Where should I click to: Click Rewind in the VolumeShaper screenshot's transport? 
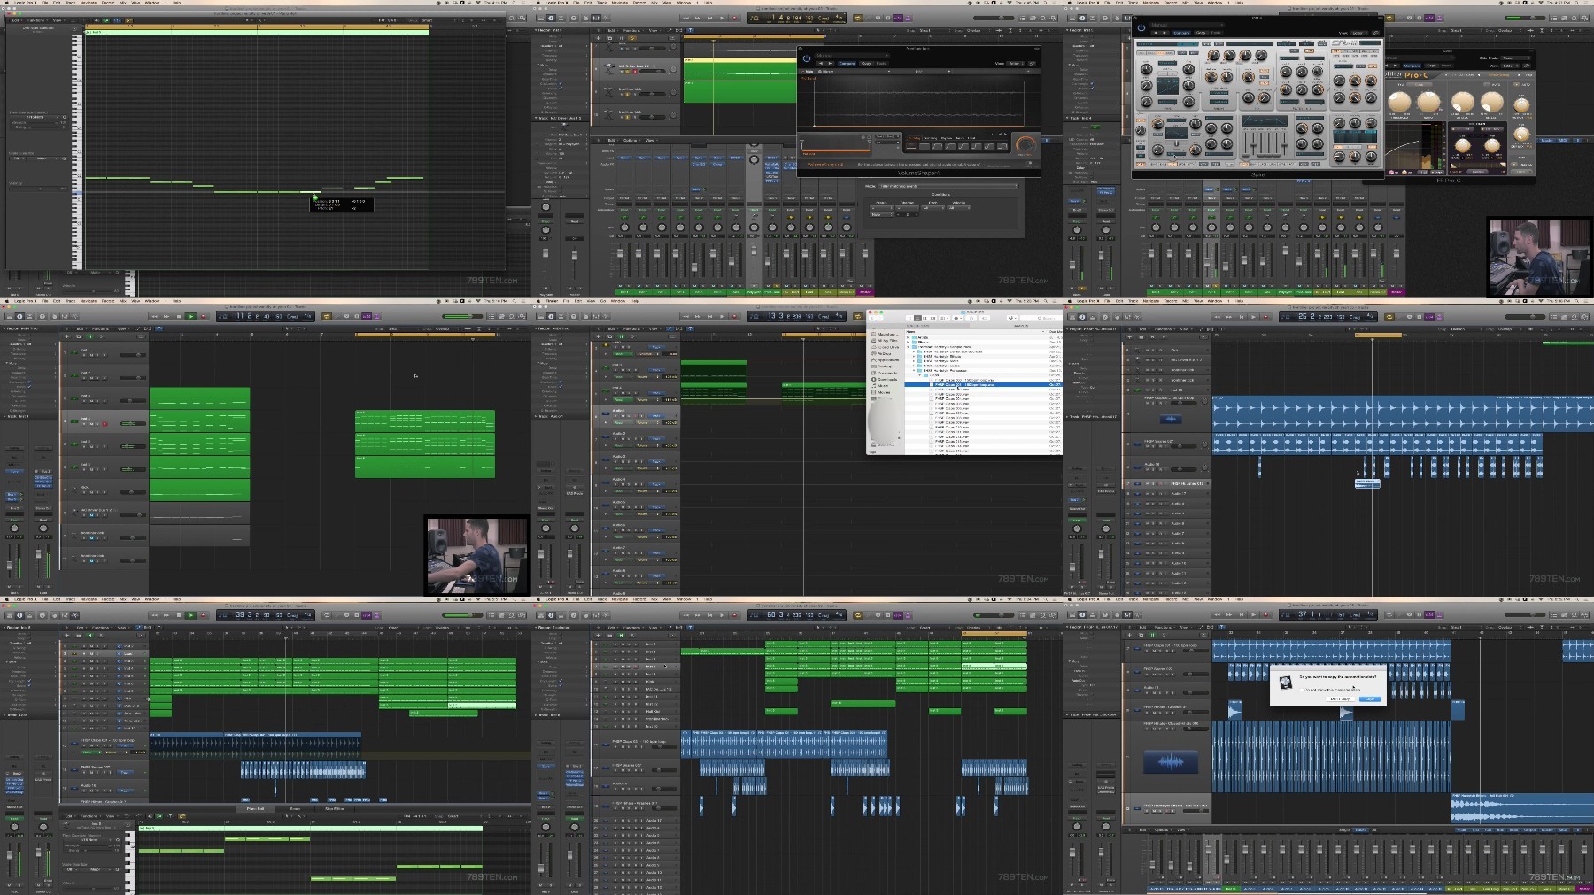[x=685, y=18]
